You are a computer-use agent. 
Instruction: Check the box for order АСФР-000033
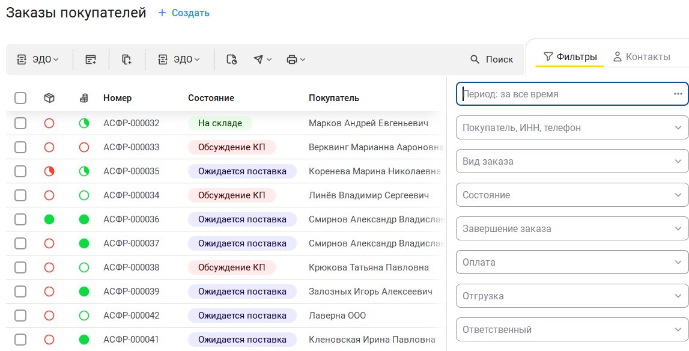tap(20, 147)
